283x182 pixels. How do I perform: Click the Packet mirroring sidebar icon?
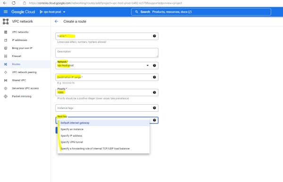[x=6, y=96]
